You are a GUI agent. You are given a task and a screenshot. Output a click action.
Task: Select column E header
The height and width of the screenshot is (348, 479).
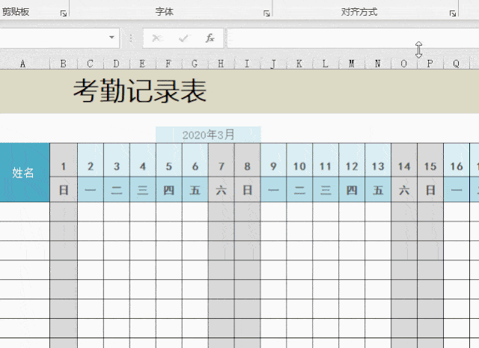coord(143,64)
